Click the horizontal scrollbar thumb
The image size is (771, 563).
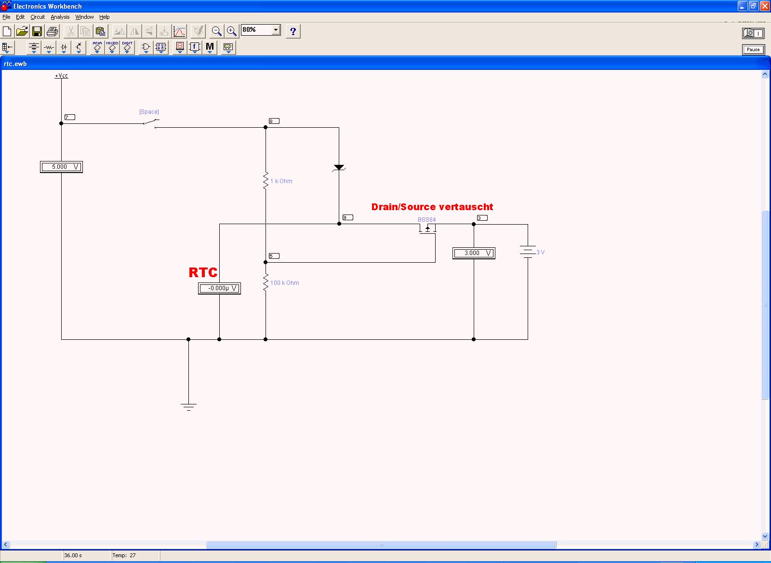[x=381, y=545]
